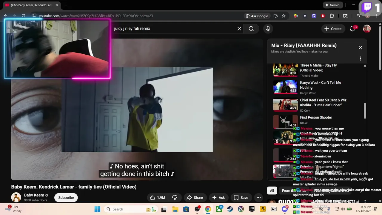Share the video
The width and height of the screenshot is (382, 215).
click(x=195, y=197)
